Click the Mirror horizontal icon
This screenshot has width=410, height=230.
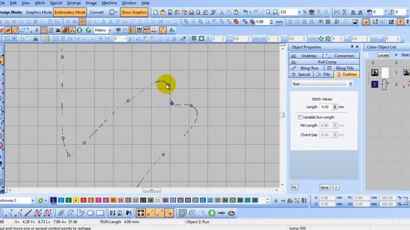click(337, 12)
